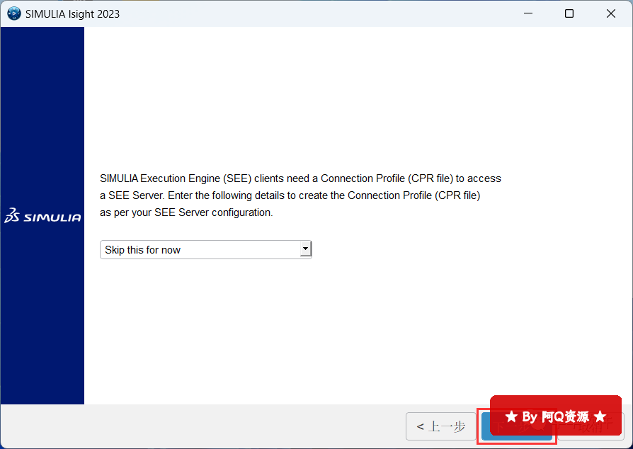Screen dimensions: 633x449
Task: Click the "SIMULIA Isight 2023" window title text
Action: [x=72, y=13]
